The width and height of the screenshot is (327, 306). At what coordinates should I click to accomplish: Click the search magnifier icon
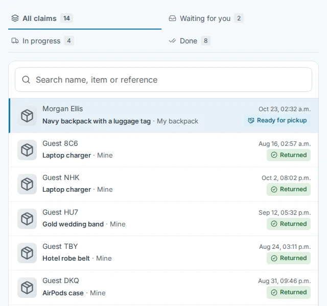pyautogui.click(x=26, y=80)
